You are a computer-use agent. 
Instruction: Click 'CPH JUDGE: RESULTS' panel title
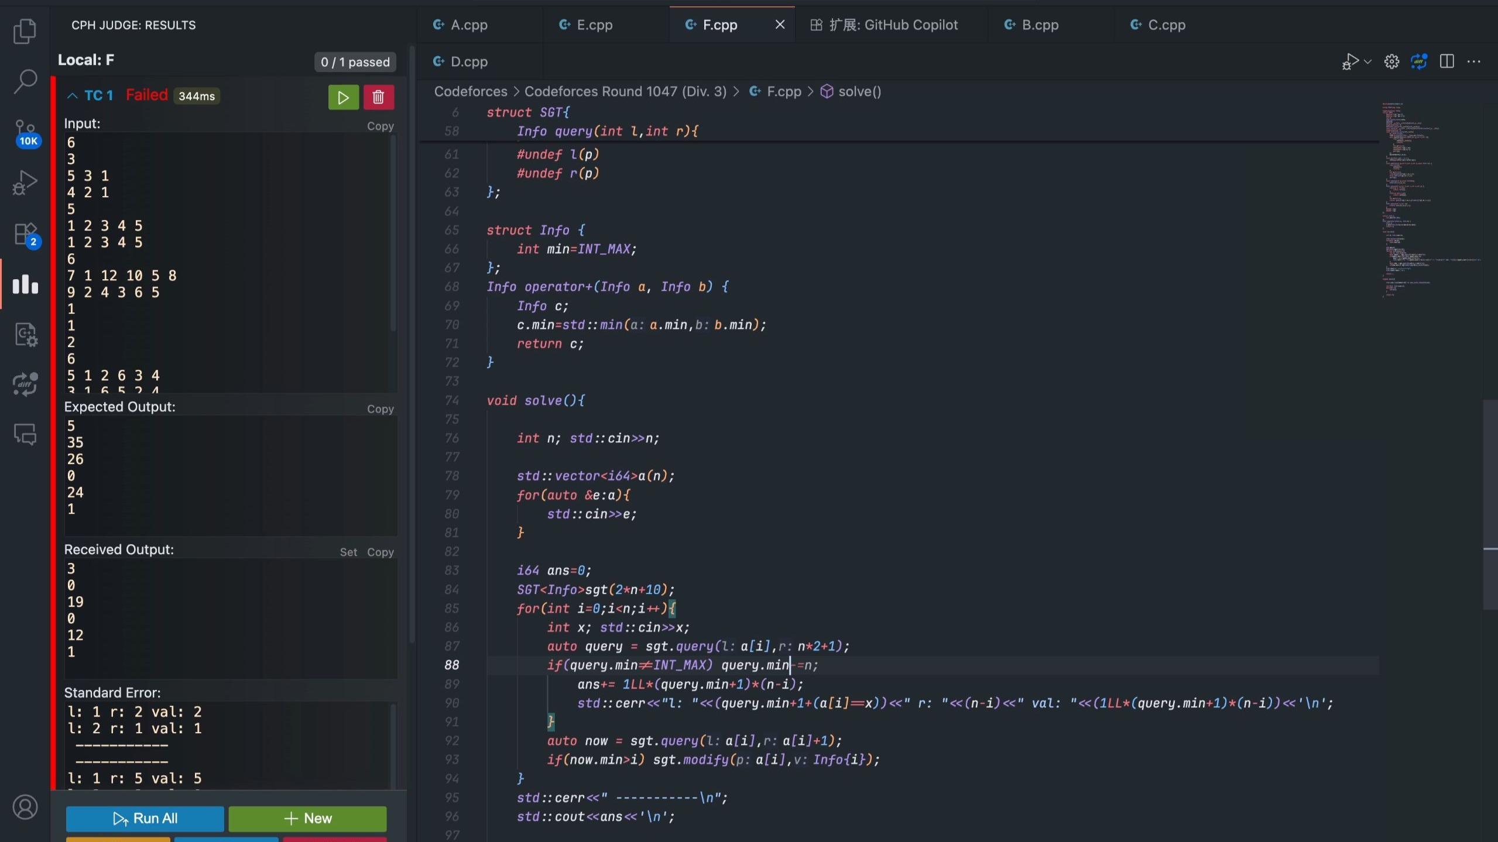click(x=133, y=25)
